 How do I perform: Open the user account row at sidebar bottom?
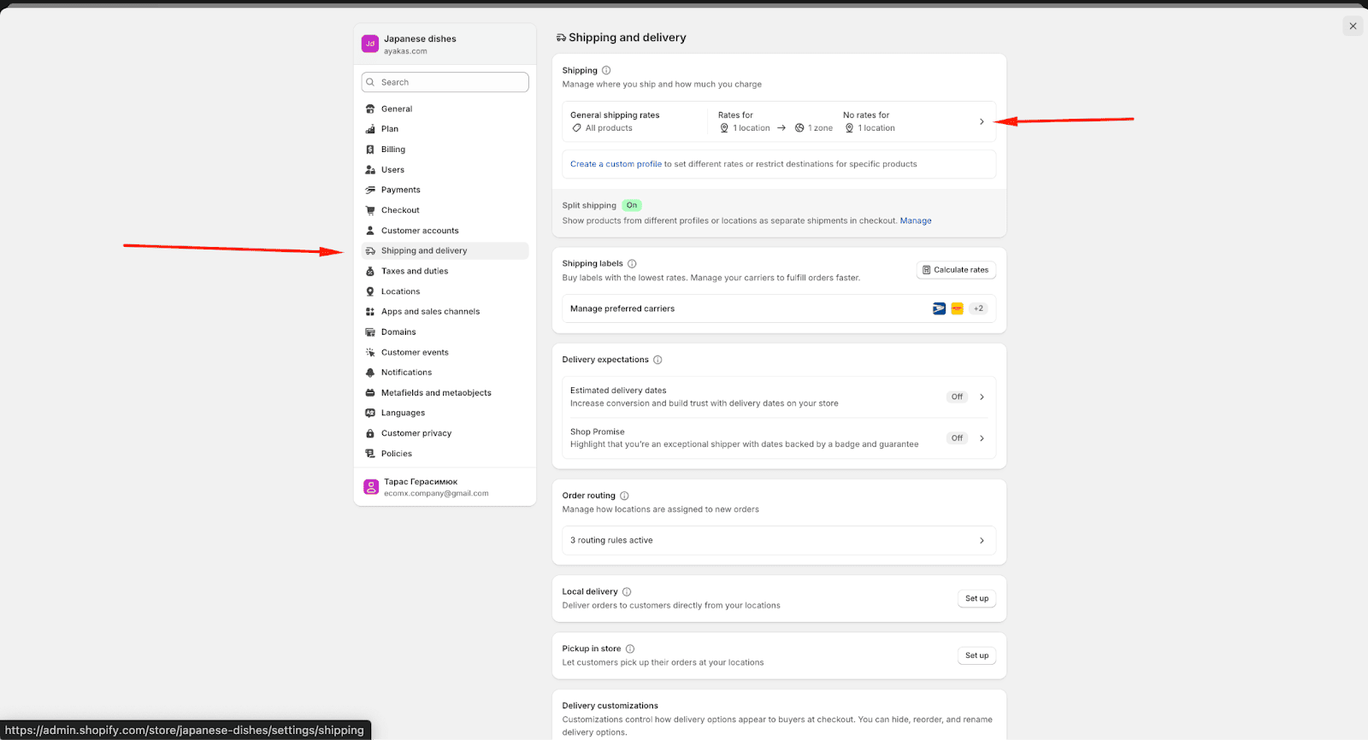(445, 487)
